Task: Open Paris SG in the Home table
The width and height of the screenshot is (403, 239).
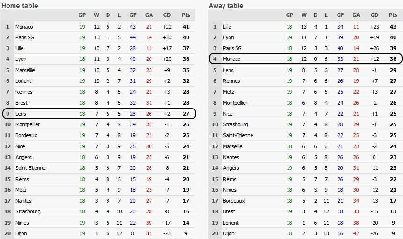Action: pos(27,37)
